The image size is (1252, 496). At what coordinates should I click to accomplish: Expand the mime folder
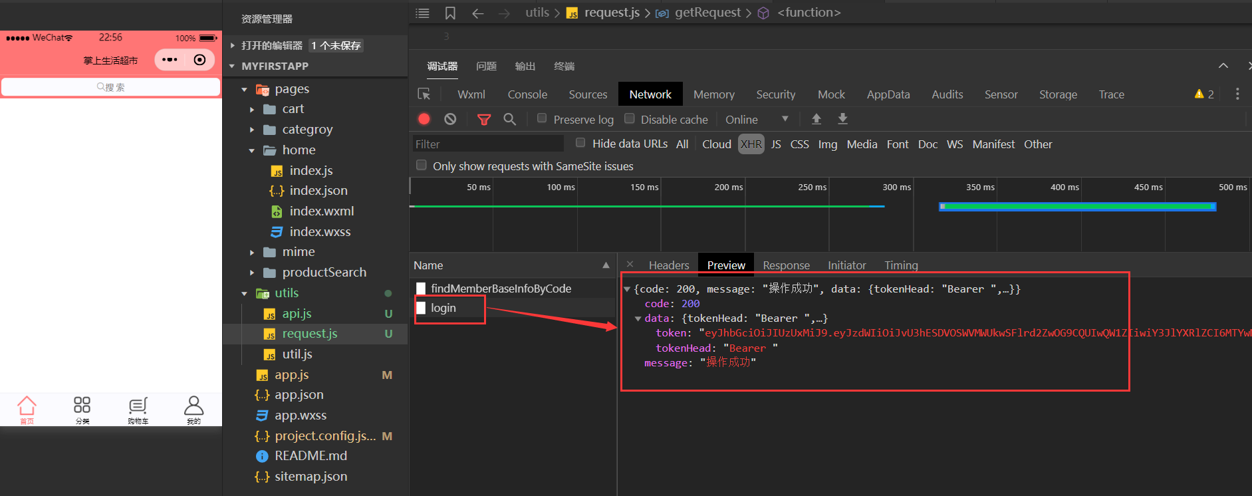[251, 253]
